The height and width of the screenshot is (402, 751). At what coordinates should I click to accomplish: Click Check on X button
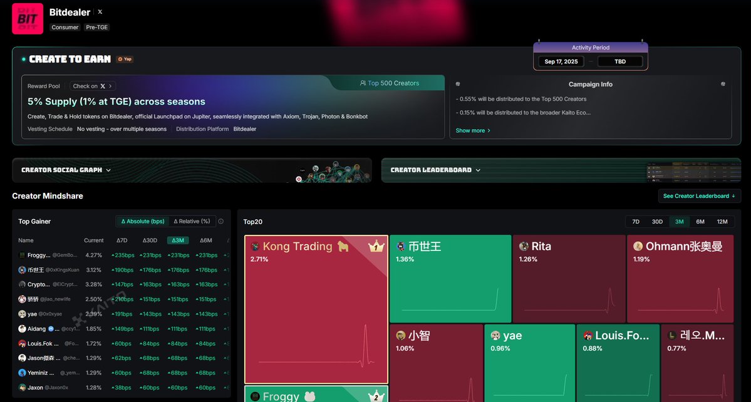(93, 86)
